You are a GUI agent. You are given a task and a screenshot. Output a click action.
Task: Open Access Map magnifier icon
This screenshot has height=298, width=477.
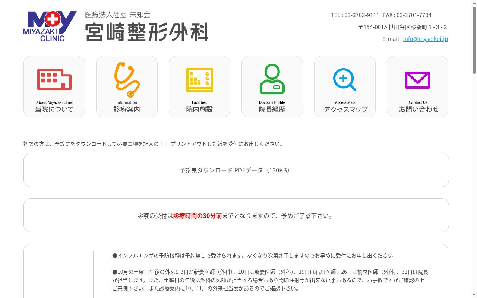345,79
